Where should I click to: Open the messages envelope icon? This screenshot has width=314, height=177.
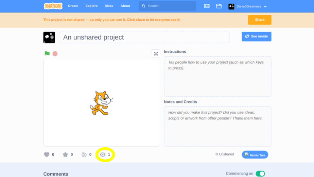207,6
